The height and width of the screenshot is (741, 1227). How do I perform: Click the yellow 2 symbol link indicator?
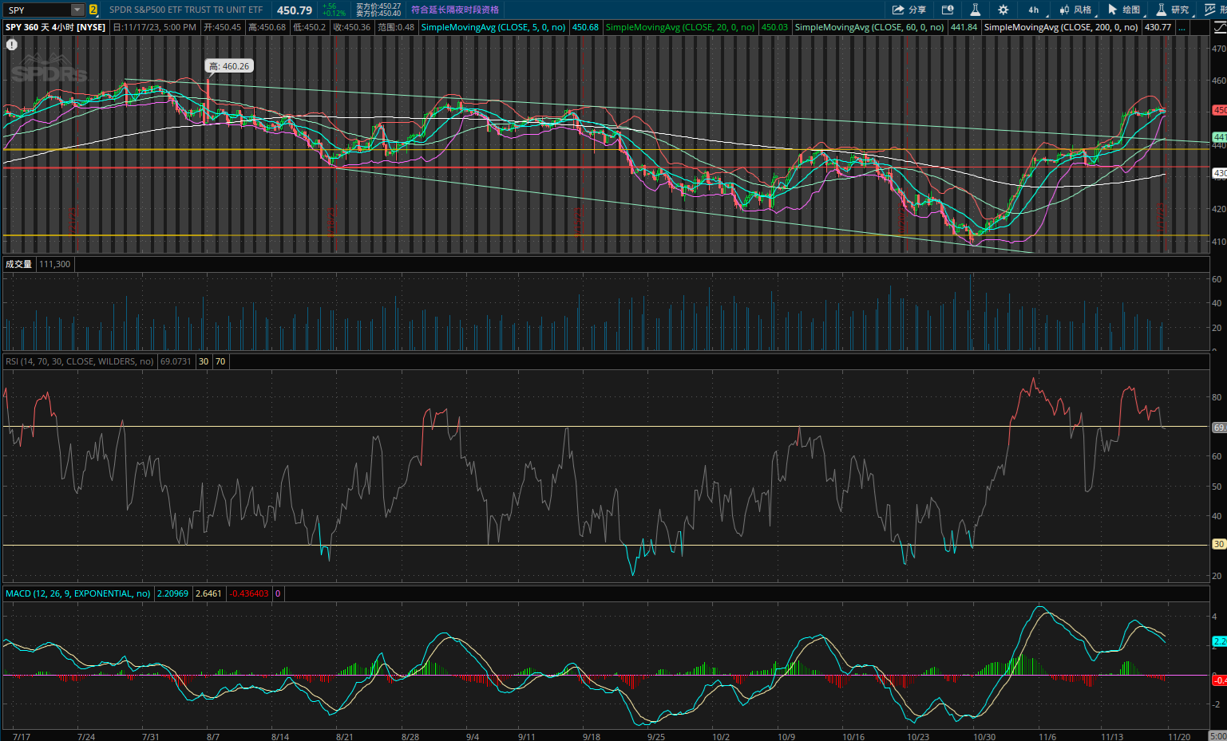[93, 10]
